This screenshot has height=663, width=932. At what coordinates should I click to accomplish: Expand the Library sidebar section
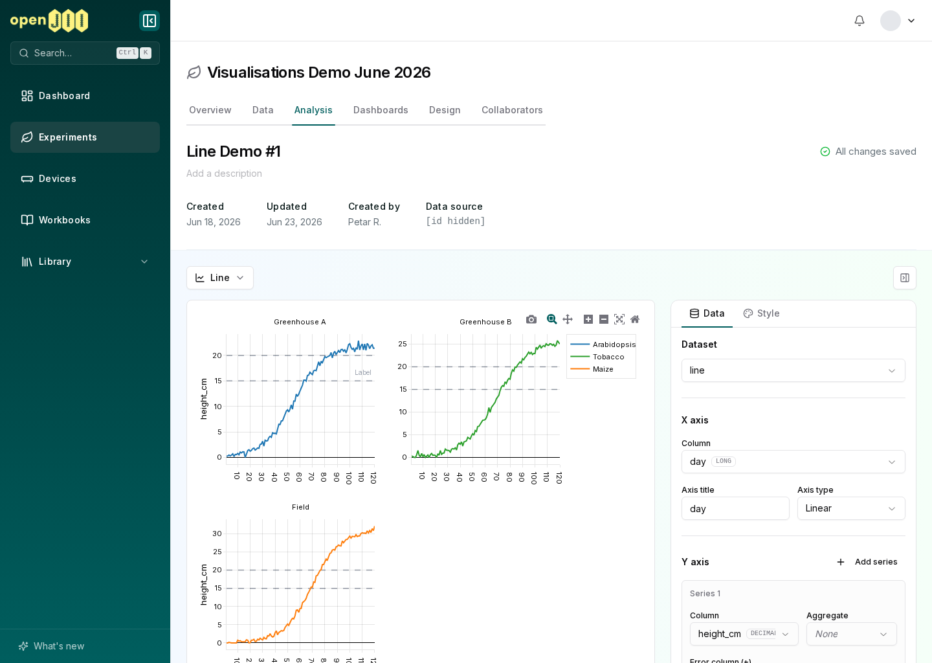click(x=85, y=262)
